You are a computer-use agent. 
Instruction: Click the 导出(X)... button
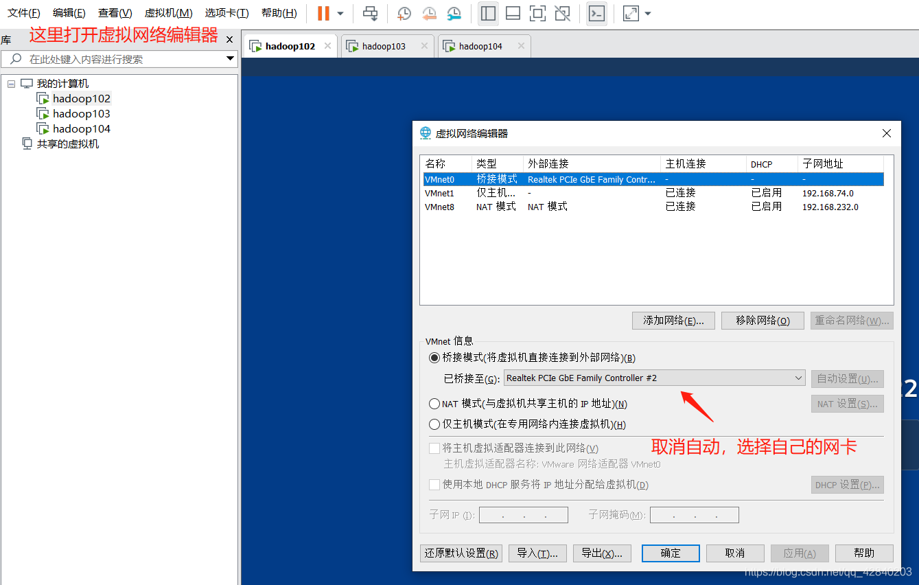click(602, 553)
